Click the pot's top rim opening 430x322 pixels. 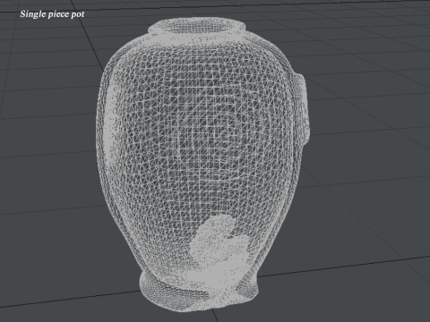point(197,26)
